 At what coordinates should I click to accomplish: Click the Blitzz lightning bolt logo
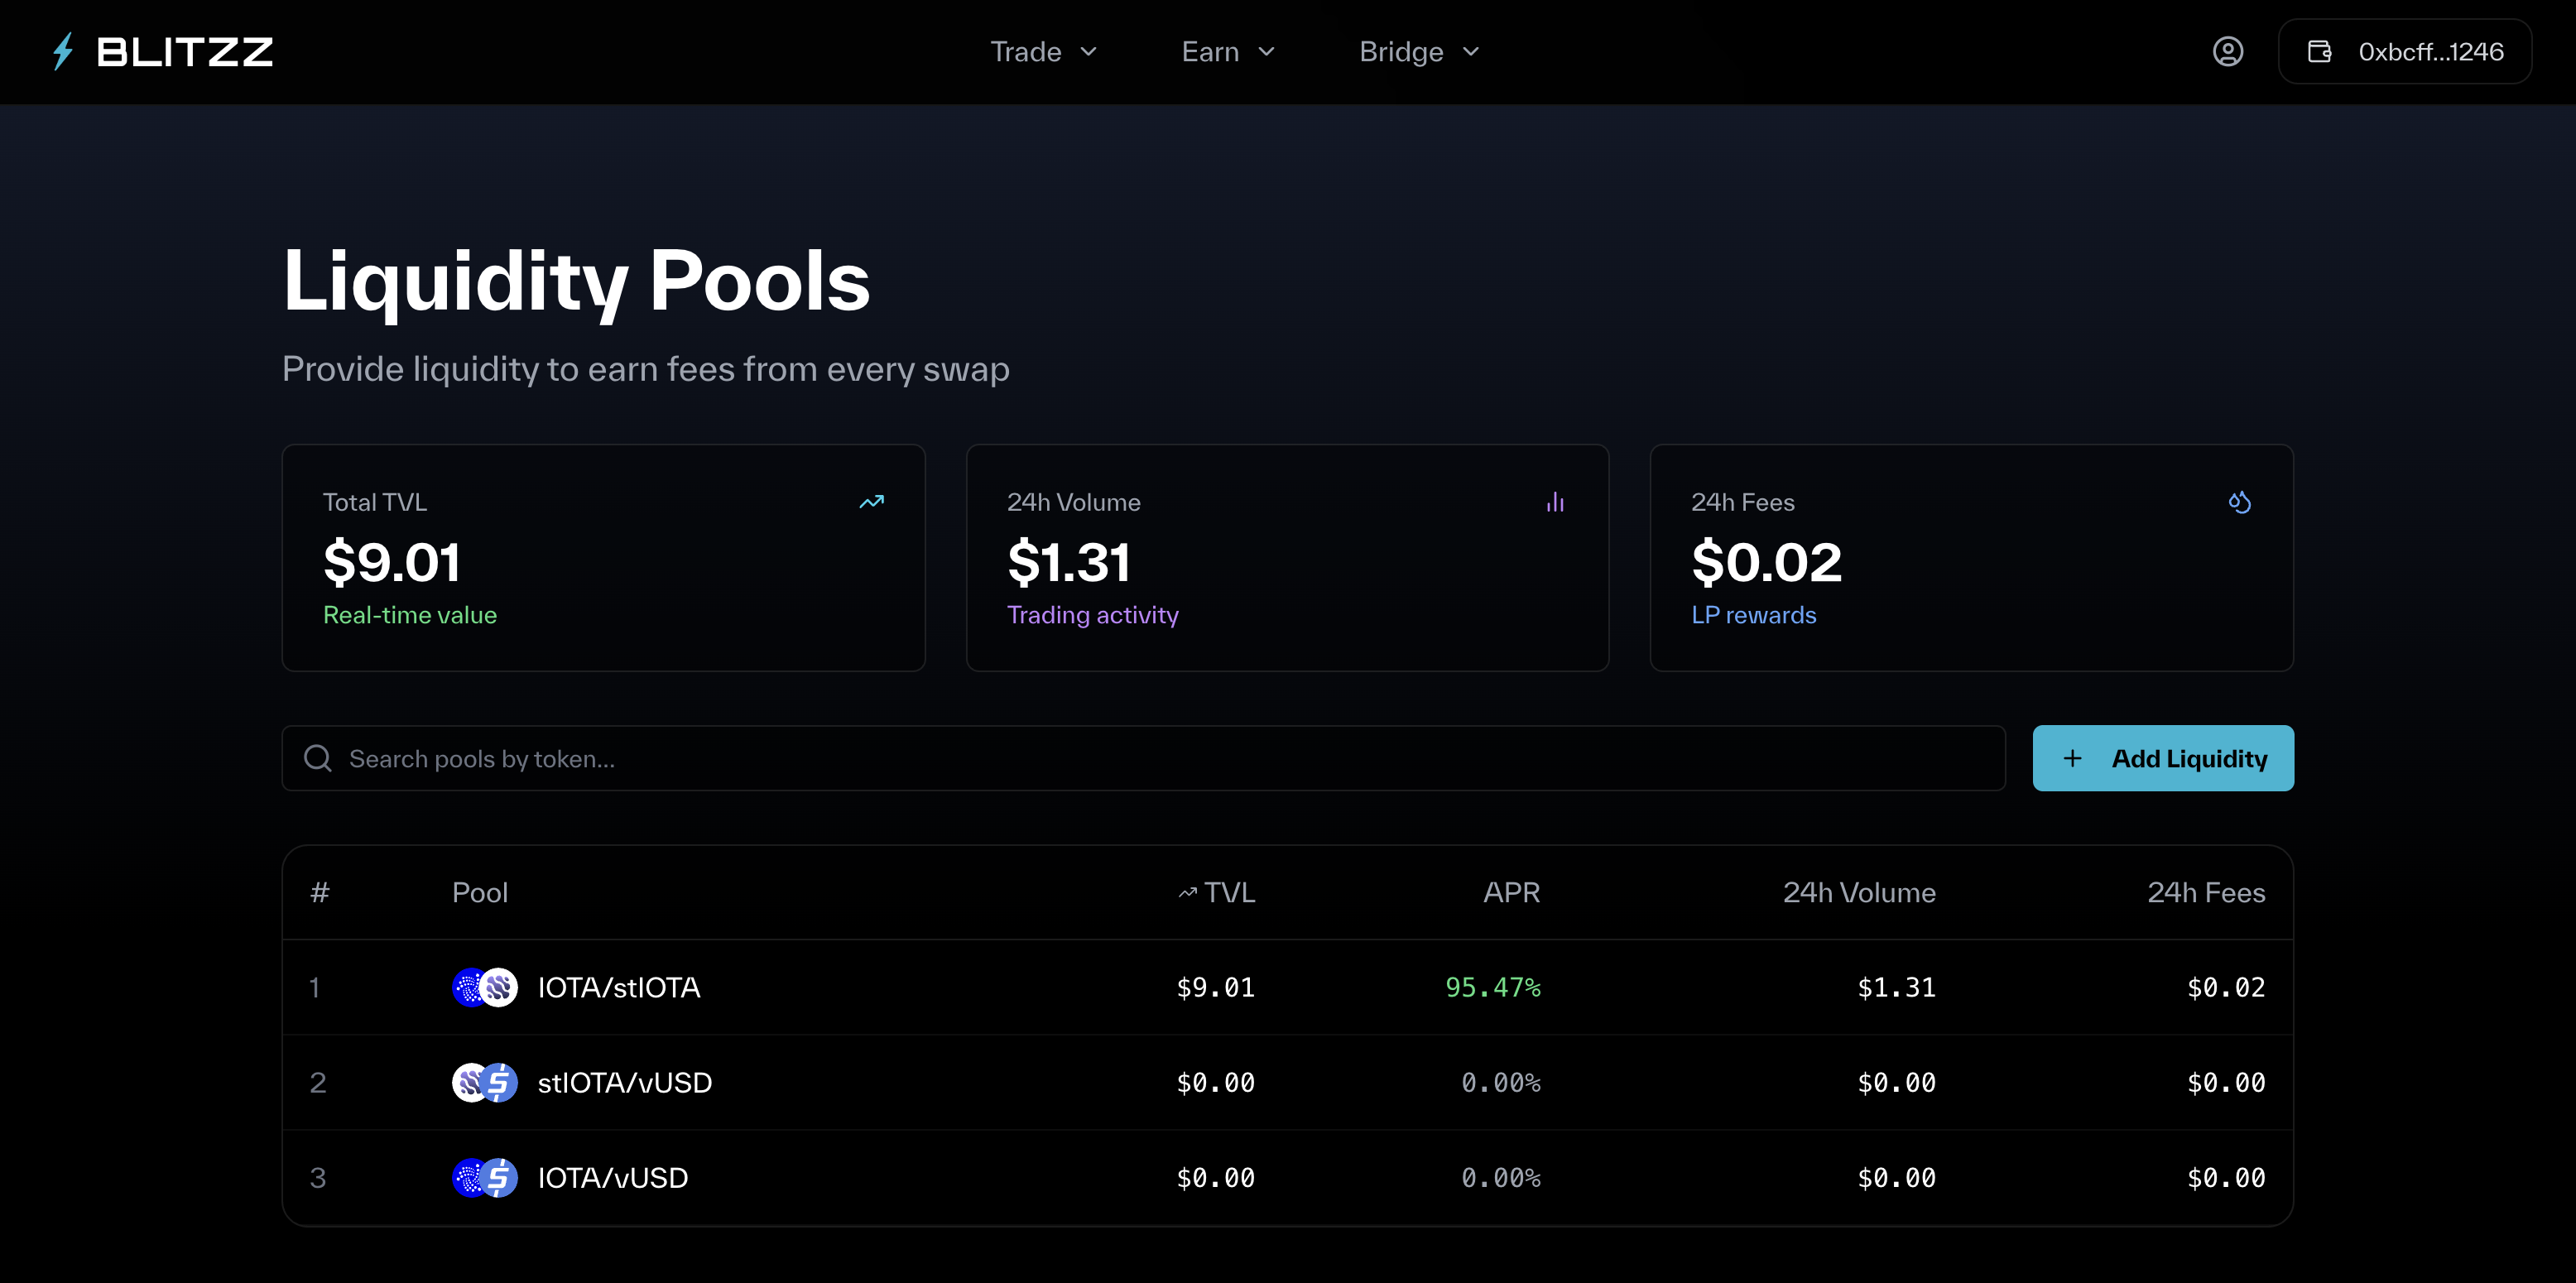pos(64,52)
